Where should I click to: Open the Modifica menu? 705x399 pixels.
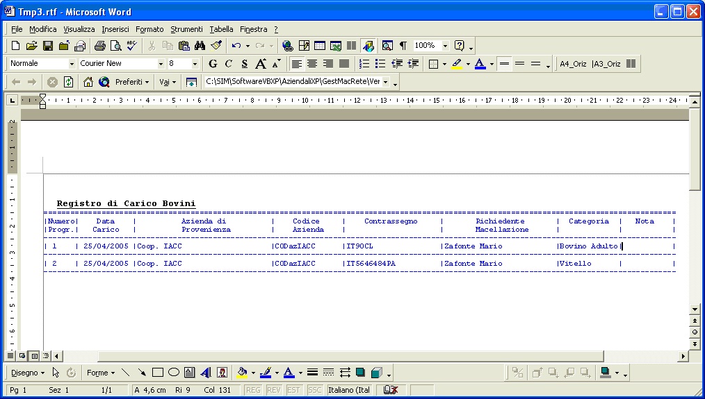pos(42,29)
